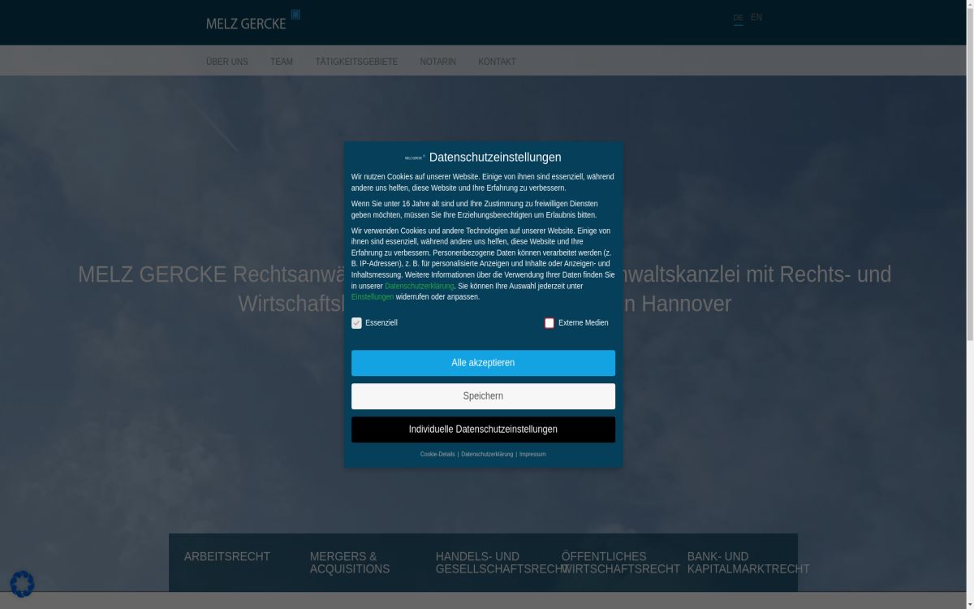Click the green Einstellungen link

pos(373,297)
